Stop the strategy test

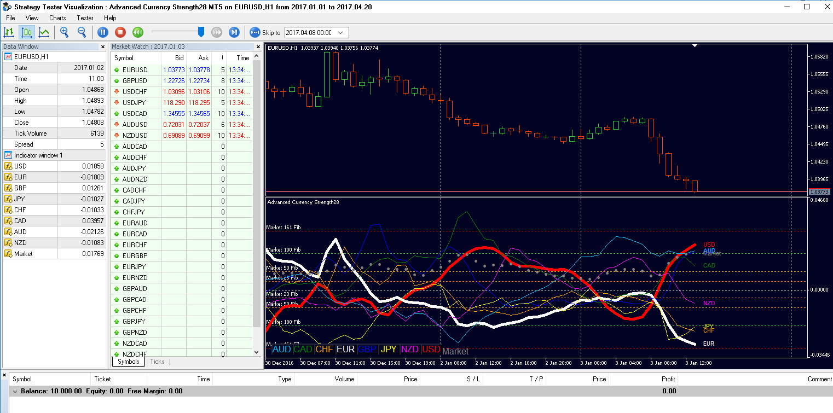point(120,32)
